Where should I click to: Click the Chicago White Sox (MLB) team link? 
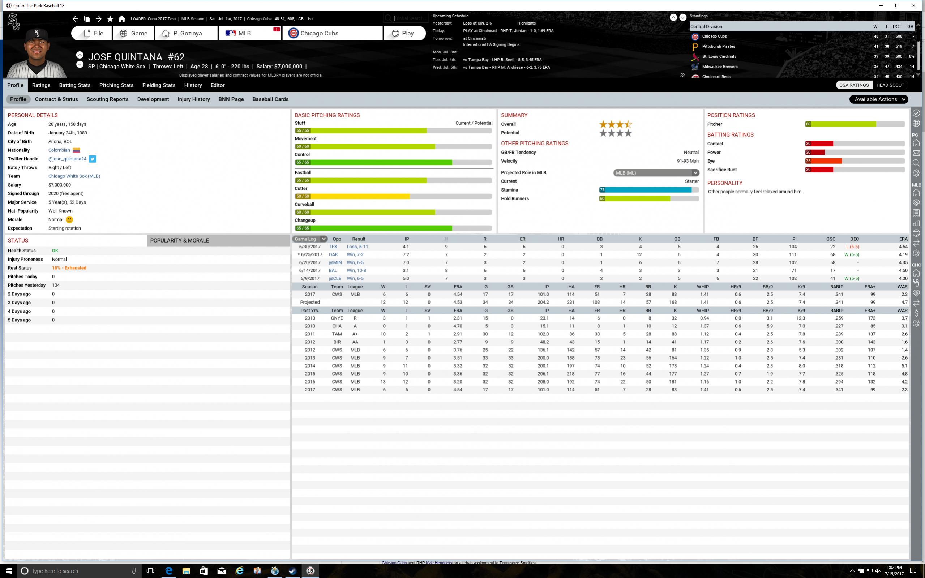pos(74,176)
